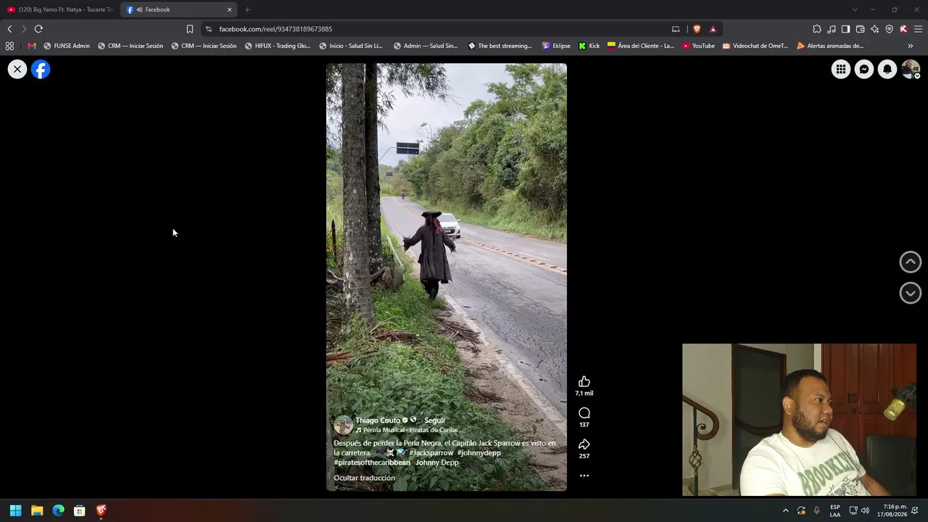Open File Explorer from the taskbar
The height and width of the screenshot is (522, 928).
point(37,510)
